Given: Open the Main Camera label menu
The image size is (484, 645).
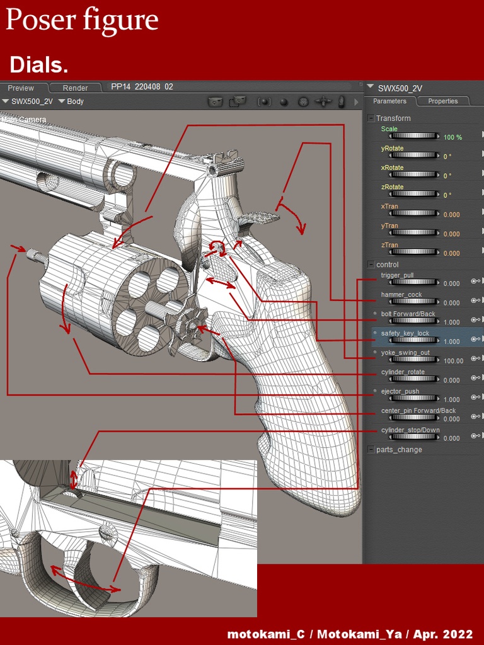Looking at the screenshot, I should click(23, 120).
